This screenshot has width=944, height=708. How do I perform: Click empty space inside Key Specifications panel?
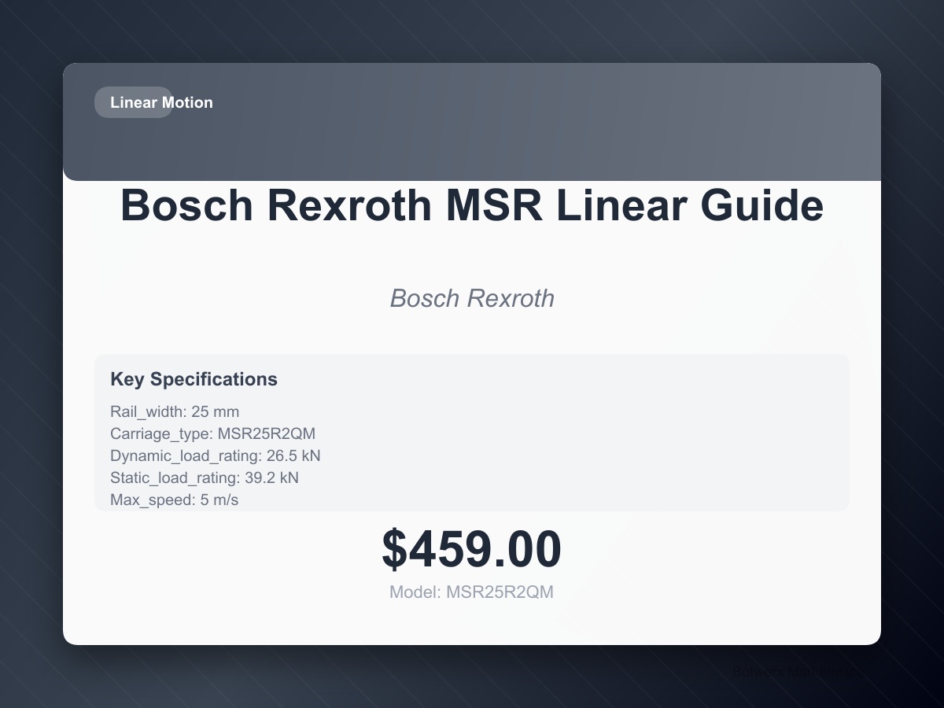point(590,441)
